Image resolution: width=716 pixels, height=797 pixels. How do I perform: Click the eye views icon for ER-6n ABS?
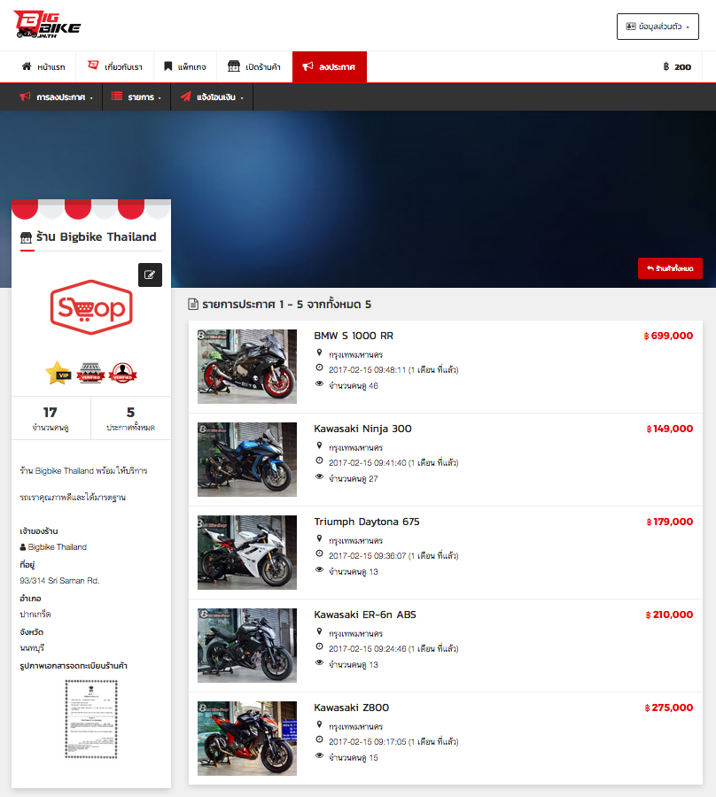319,662
